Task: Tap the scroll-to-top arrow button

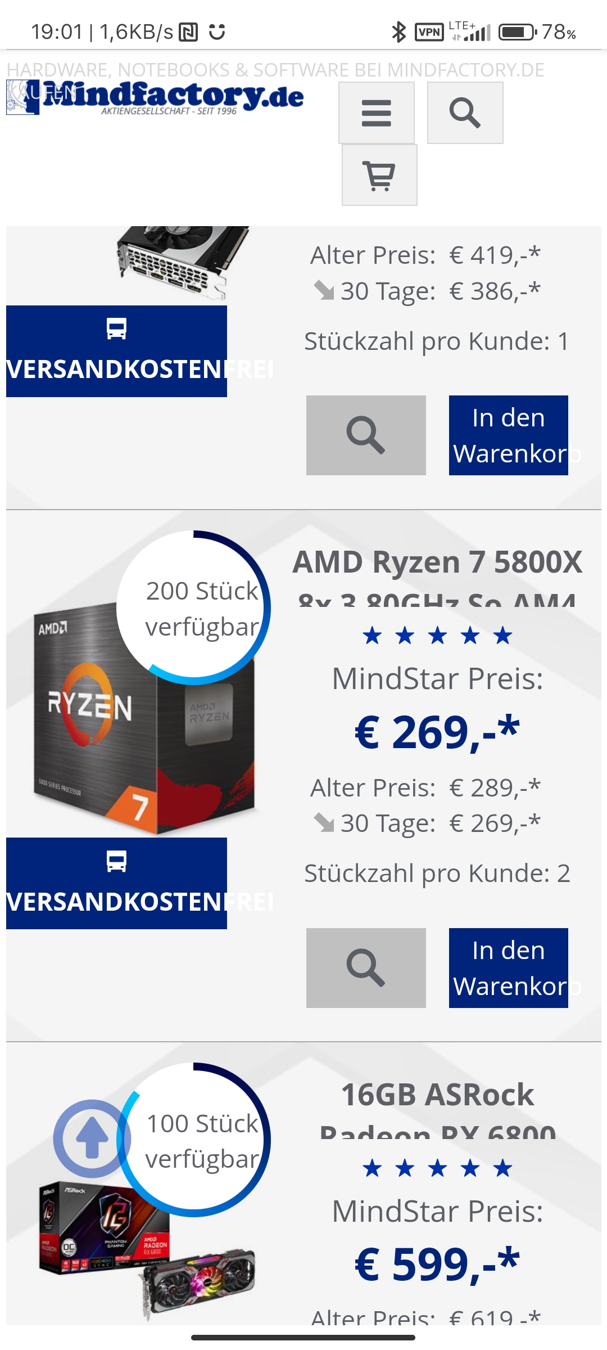Action: (x=92, y=1138)
